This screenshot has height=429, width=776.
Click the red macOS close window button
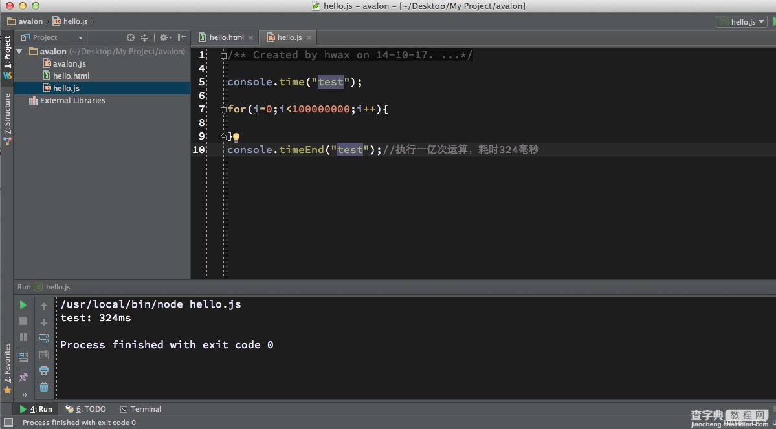(10, 6)
